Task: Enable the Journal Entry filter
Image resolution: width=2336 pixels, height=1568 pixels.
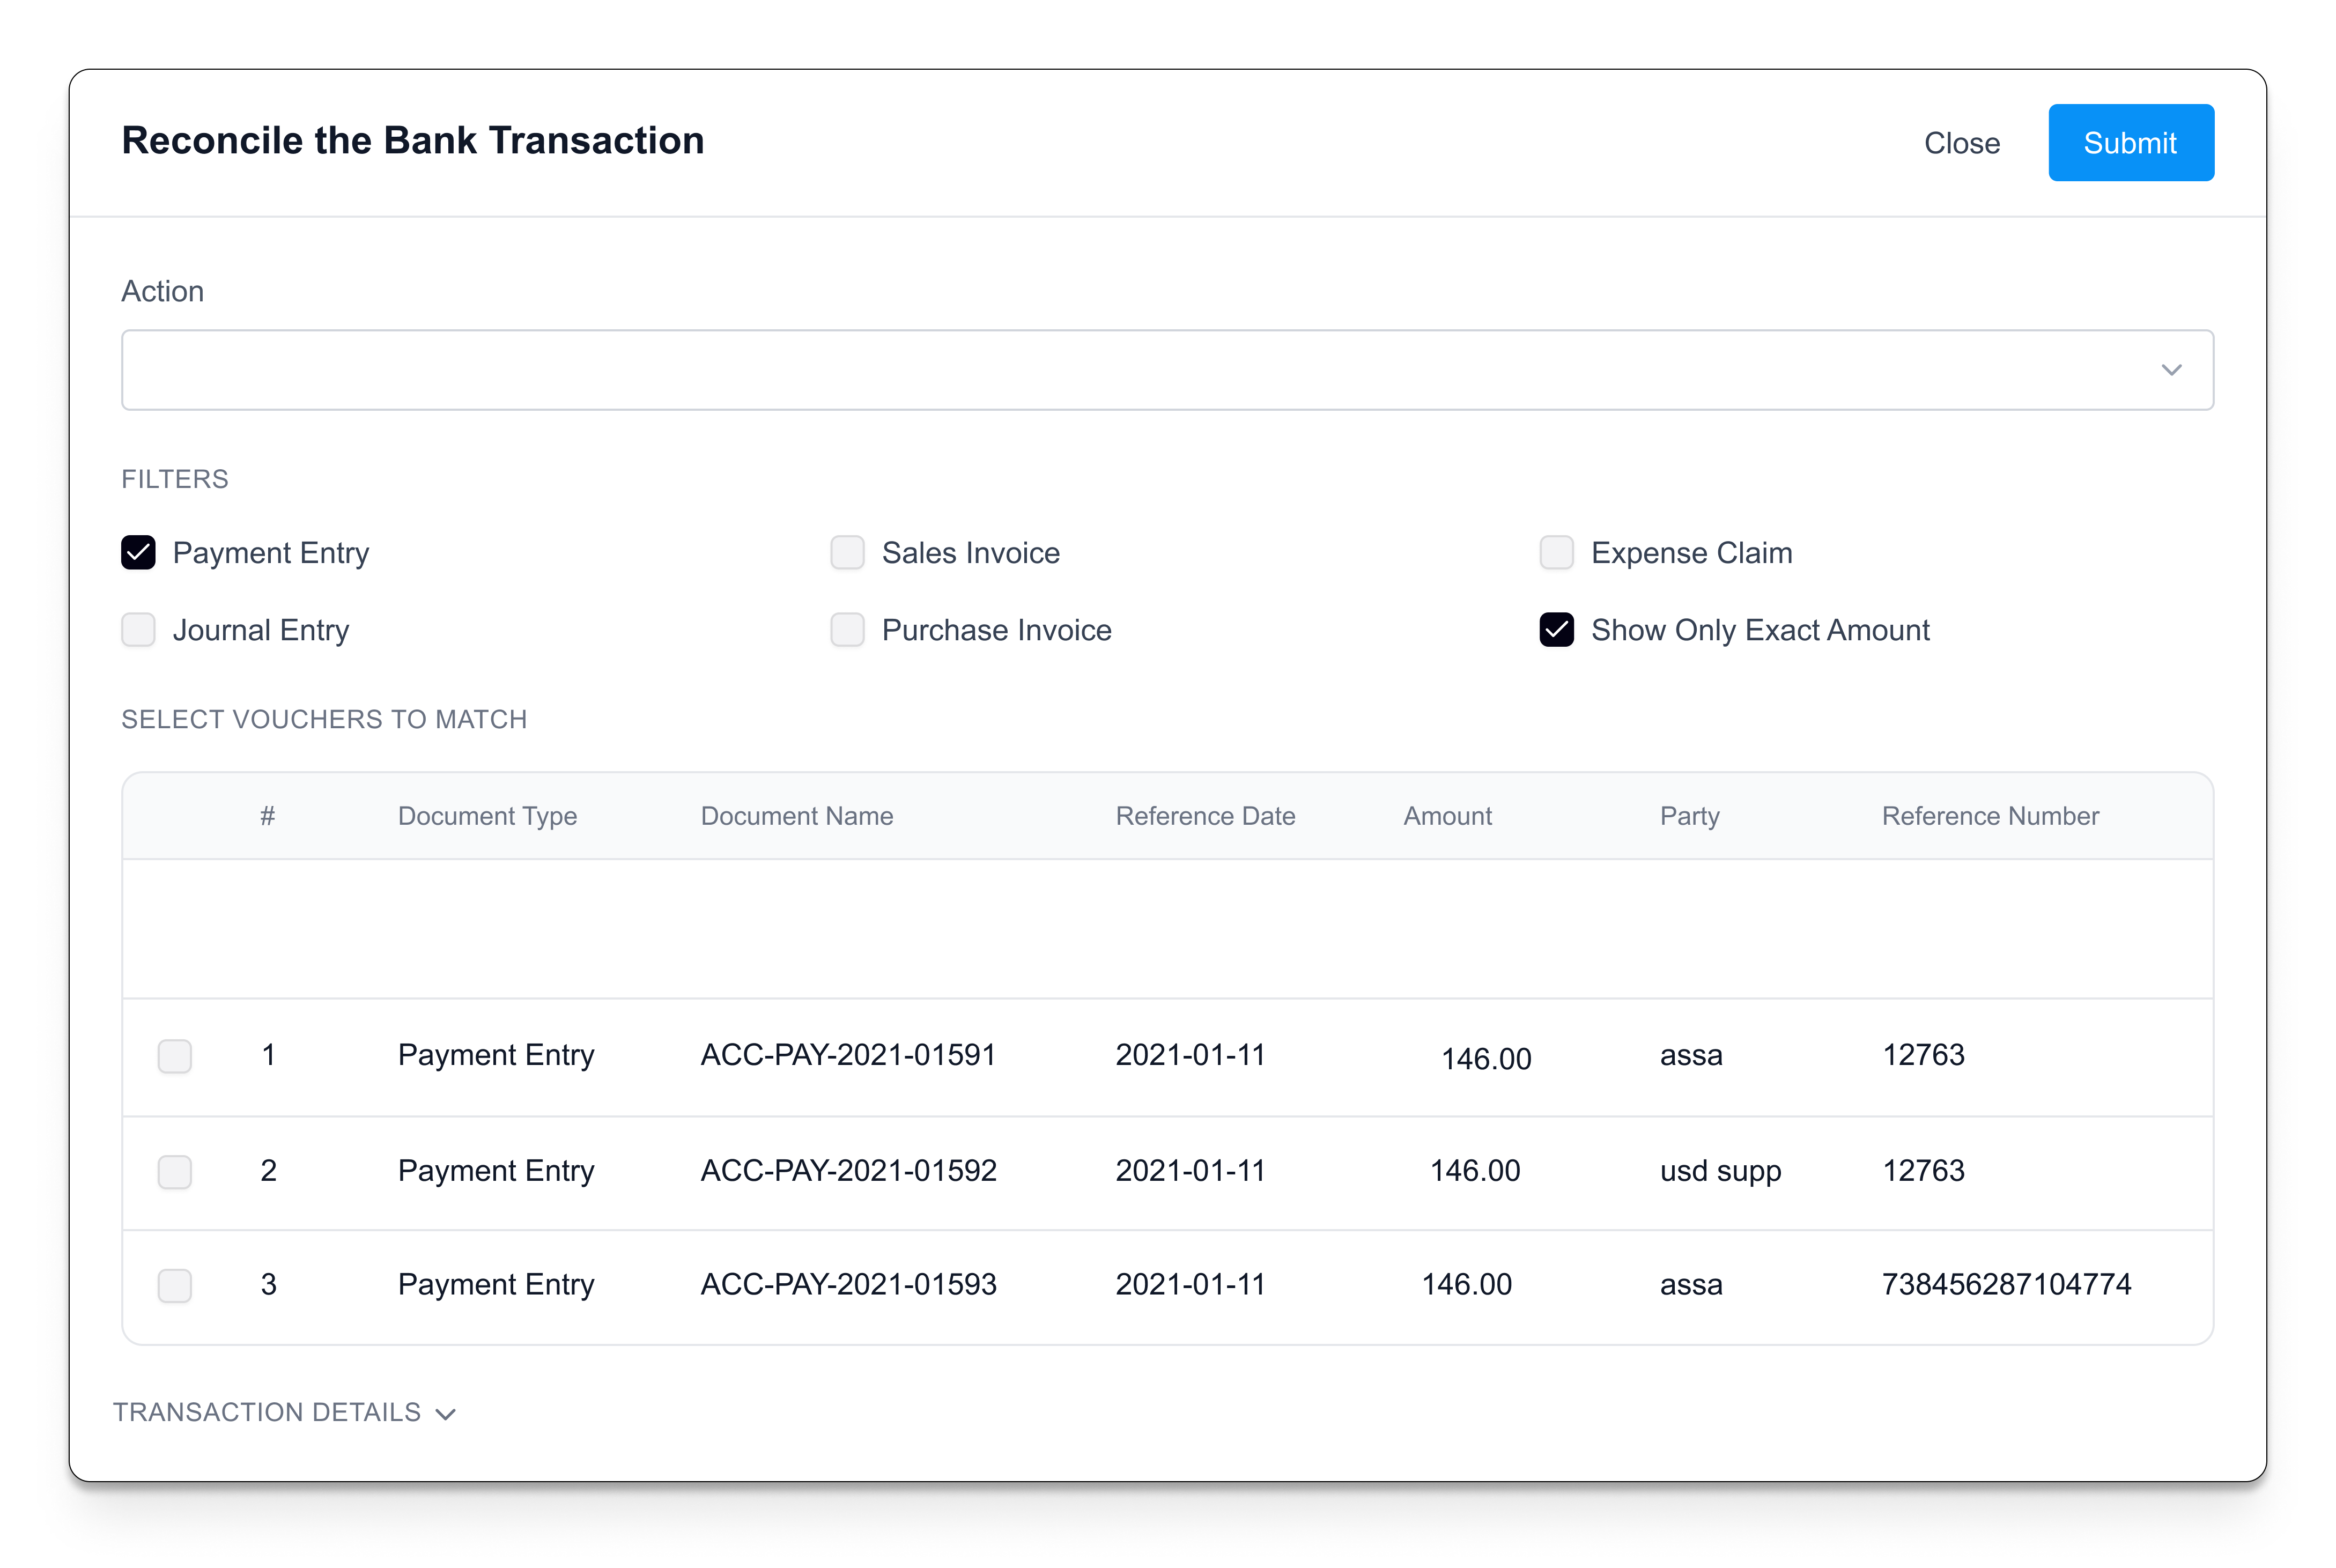Action: coord(139,630)
